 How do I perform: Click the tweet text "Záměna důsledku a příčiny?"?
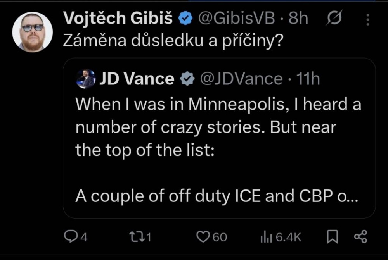click(x=172, y=41)
